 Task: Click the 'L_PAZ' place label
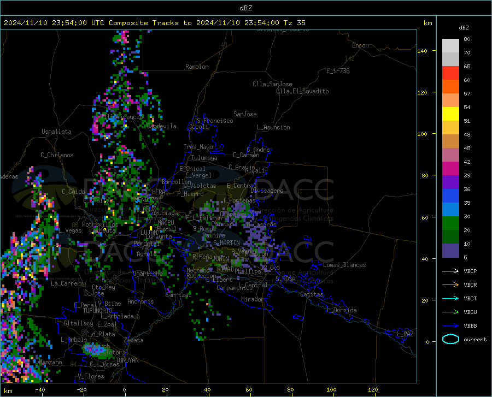(x=405, y=334)
